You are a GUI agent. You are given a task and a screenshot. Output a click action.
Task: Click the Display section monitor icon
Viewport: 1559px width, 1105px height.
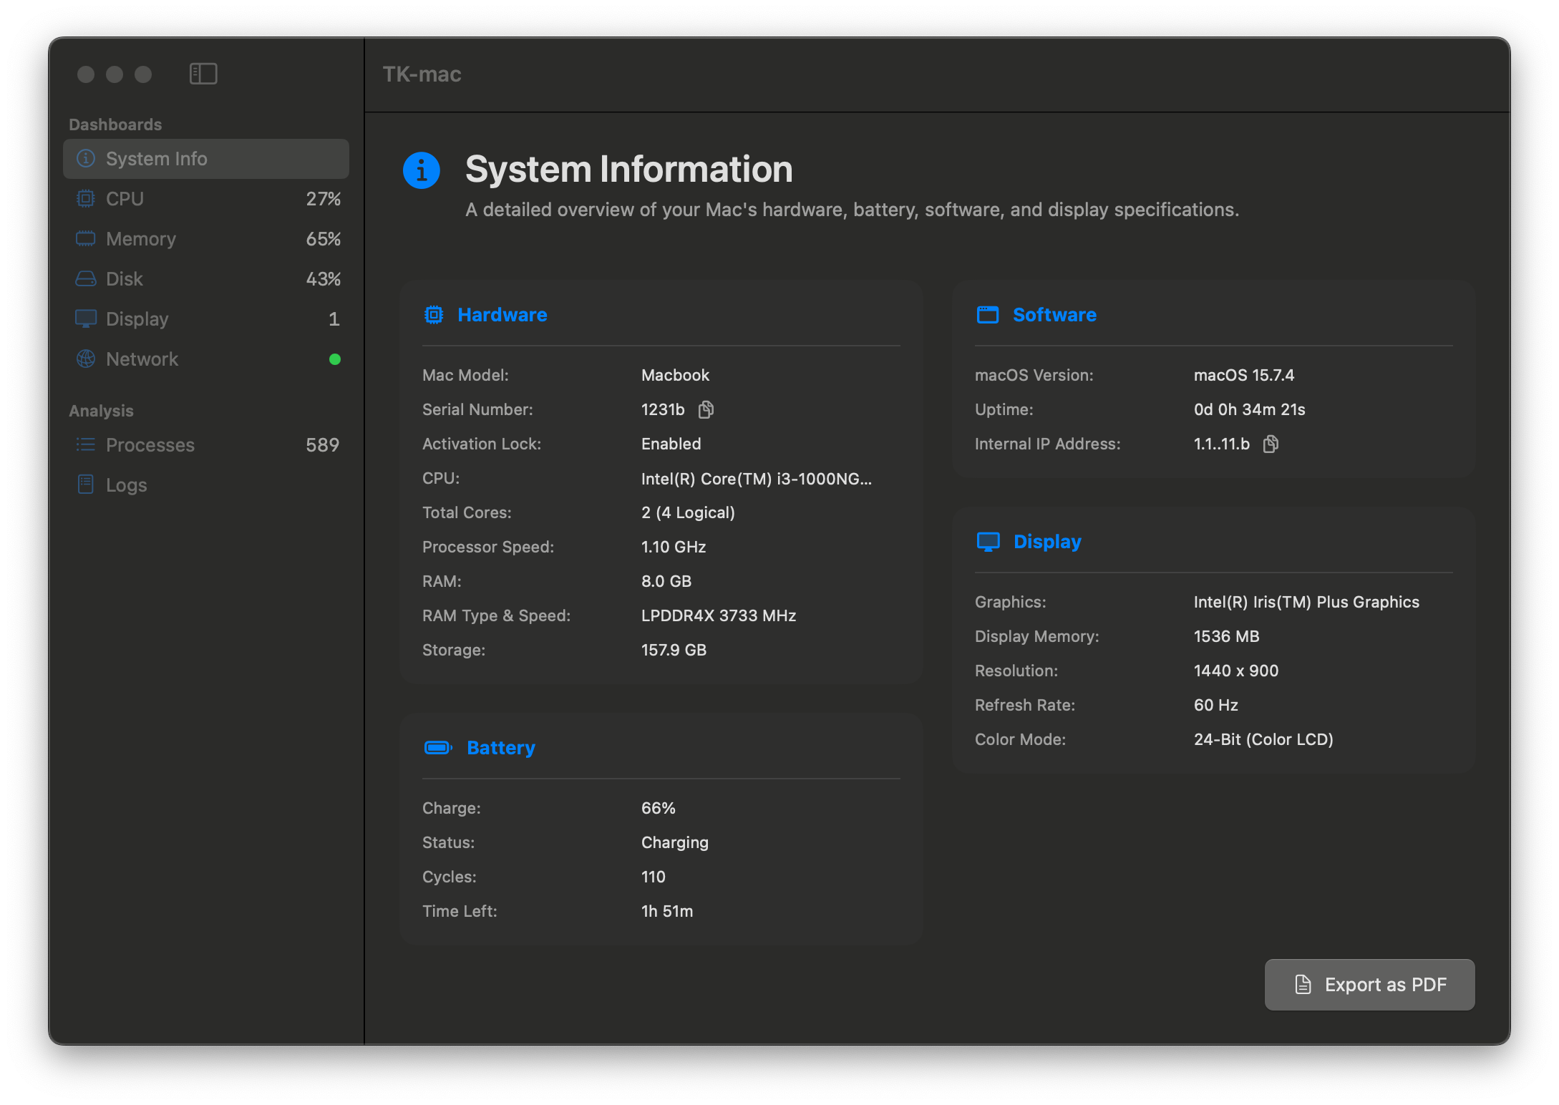point(989,542)
